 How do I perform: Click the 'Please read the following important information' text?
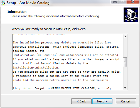[x=56, y=16]
